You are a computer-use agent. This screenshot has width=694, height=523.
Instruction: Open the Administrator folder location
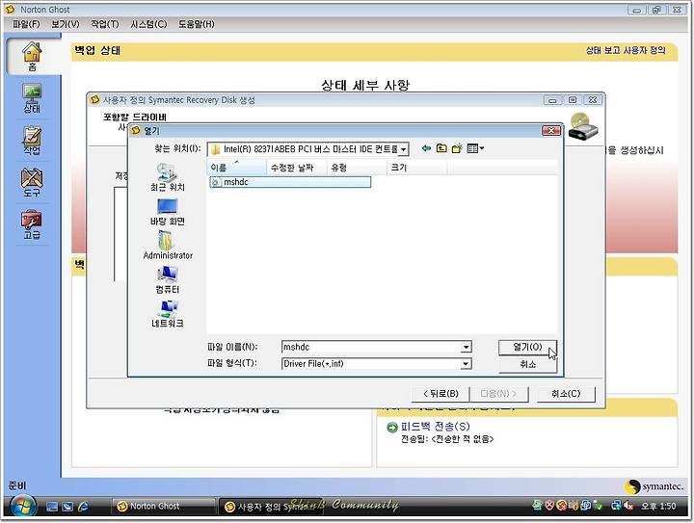168,246
